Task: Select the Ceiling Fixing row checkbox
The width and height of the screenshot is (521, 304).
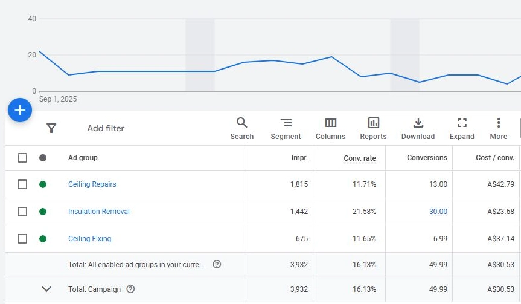Action: 22,239
